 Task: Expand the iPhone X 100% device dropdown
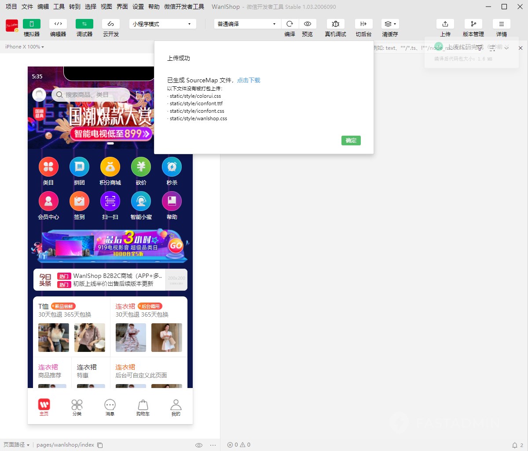[x=25, y=47]
